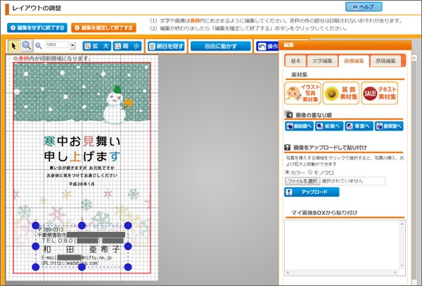Switch to the 文字編集 tab
Viewport: 422px width, 286px height.
click(x=322, y=61)
